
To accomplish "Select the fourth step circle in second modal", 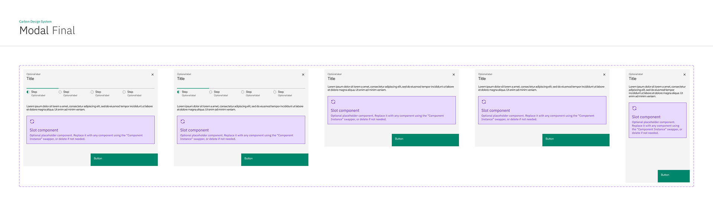I will (275, 92).
